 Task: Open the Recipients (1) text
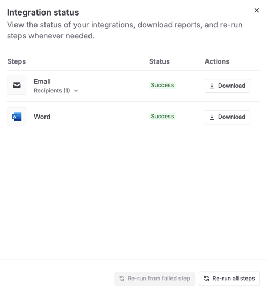[x=51, y=91]
